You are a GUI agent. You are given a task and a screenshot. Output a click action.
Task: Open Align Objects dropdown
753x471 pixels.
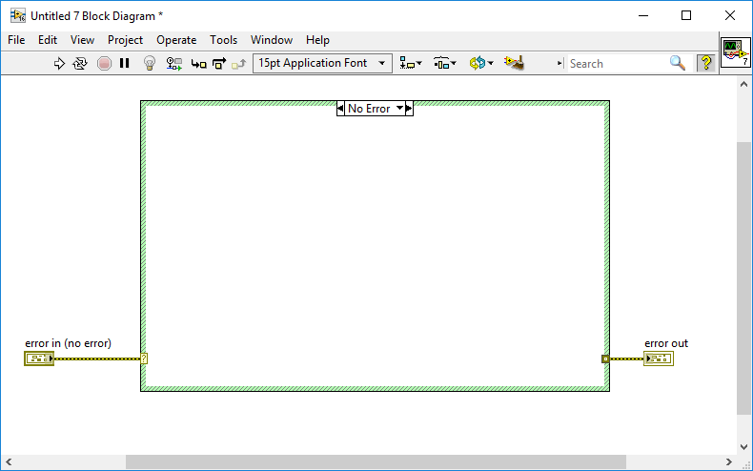coord(411,63)
